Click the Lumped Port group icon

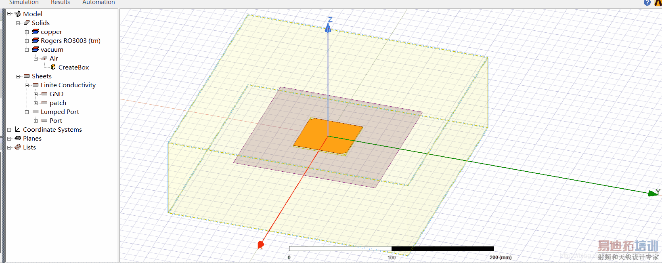(x=36, y=112)
